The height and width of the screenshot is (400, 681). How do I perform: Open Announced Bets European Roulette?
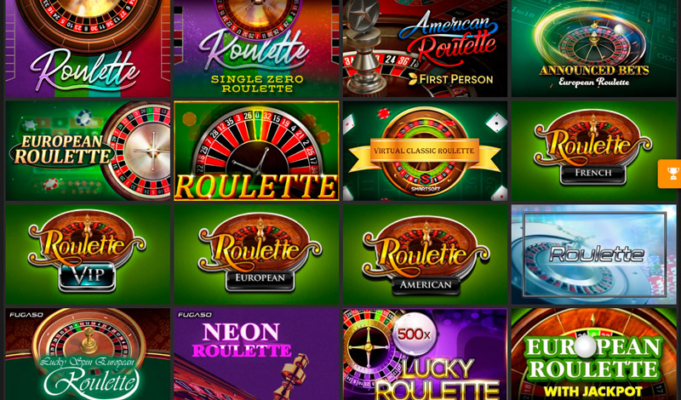pos(593,49)
